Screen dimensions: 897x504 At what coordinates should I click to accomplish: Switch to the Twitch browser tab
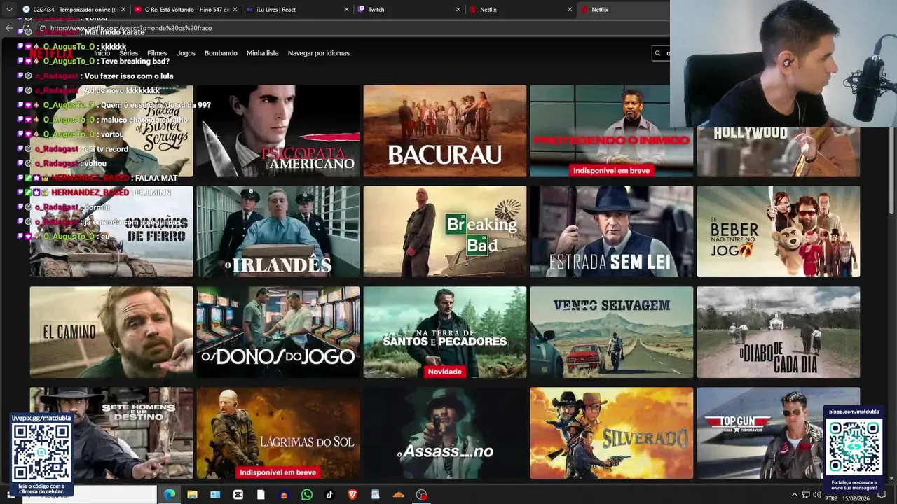tap(409, 10)
